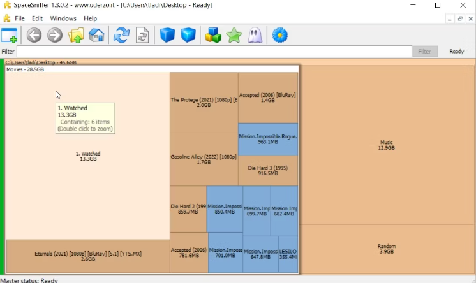Click inside the Filter text field
476x283 pixels.
tap(214, 51)
